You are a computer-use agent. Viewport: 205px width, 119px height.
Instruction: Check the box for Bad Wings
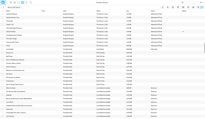coord(3,56)
